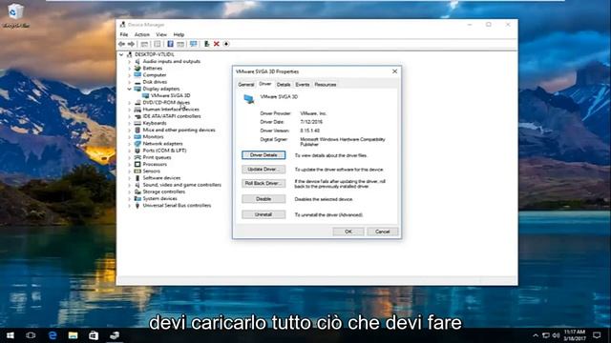The width and height of the screenshot is (611, 343).
Task: Toggle the console tree toolbar icon
Action: [x=144, y=44]
